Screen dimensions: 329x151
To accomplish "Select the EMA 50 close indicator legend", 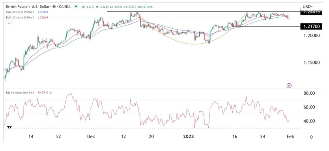I will [x=20, y=12].
